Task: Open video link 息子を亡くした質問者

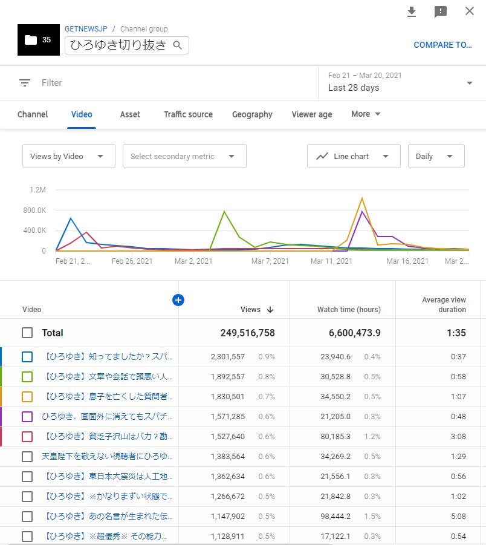Action: [x=108, y=397]
